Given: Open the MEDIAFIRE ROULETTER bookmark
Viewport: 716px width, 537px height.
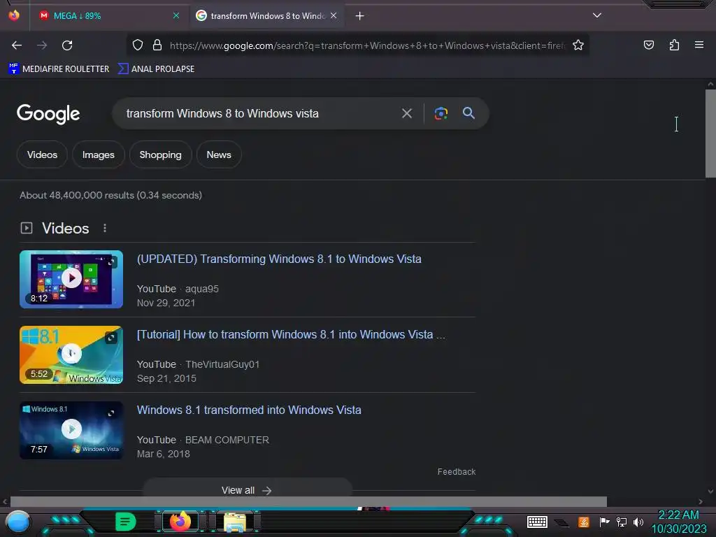Looking at the screenshot, I should pyautogui.click(x=59, y=69).
